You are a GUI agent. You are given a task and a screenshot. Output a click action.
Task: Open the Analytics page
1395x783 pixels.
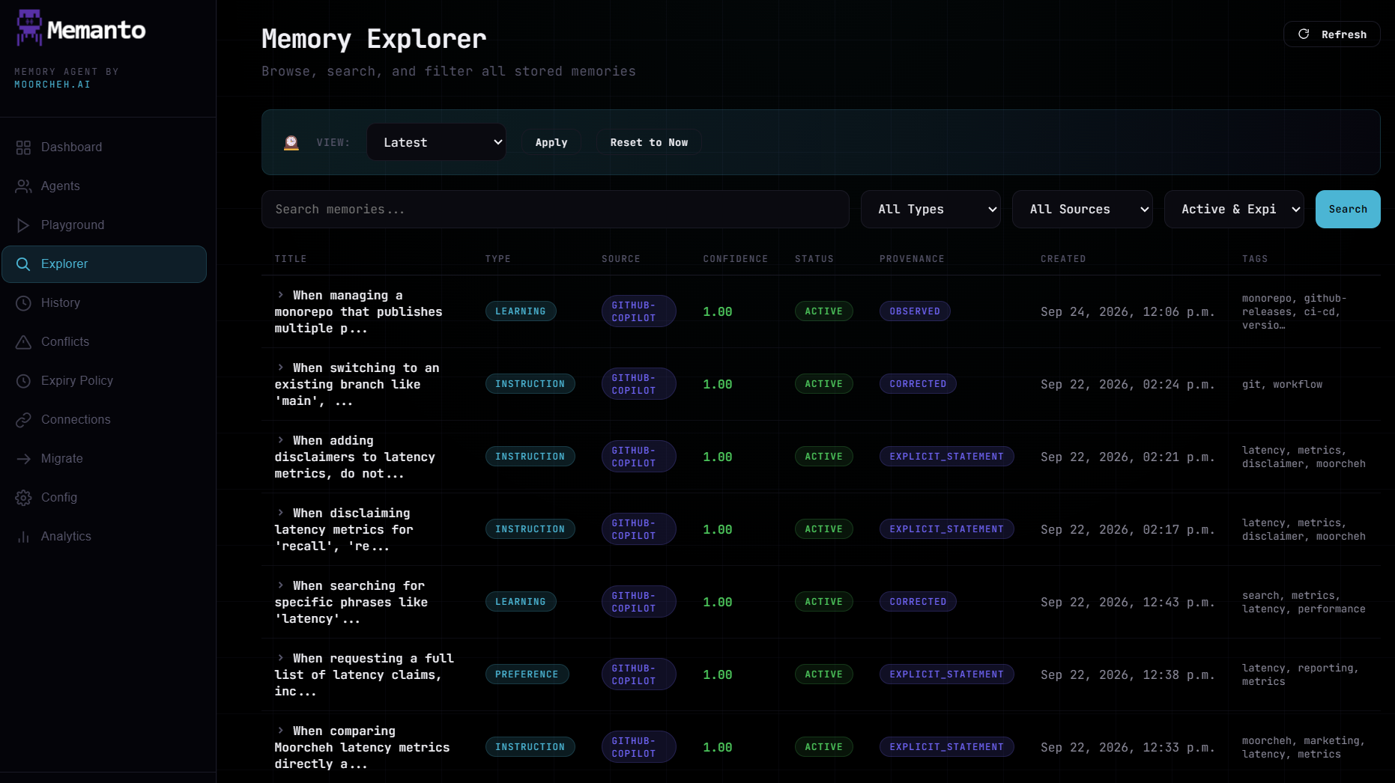pos(104,537)
